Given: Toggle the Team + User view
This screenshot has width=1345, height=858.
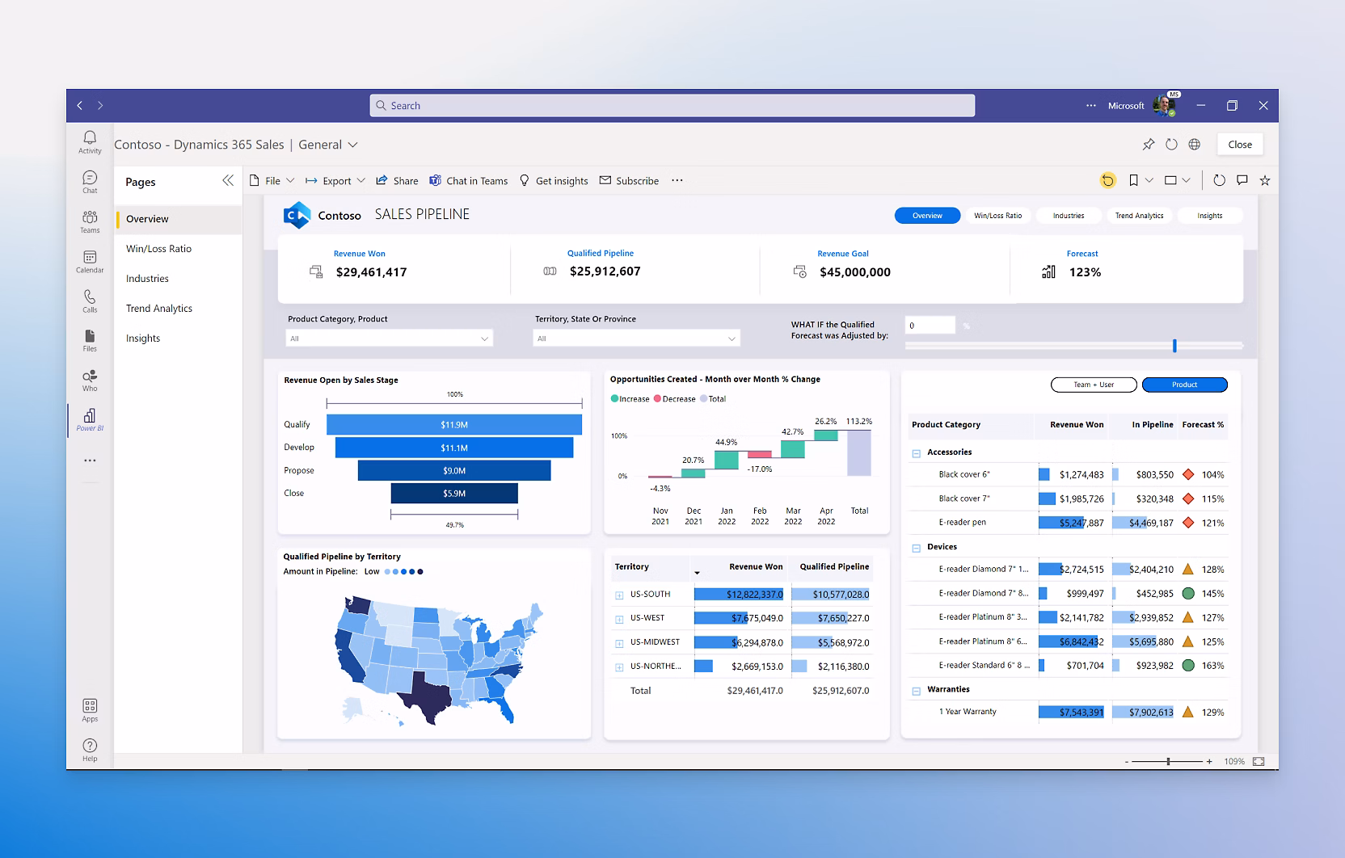Looking at the screenshot, I should coord(1093,385).
